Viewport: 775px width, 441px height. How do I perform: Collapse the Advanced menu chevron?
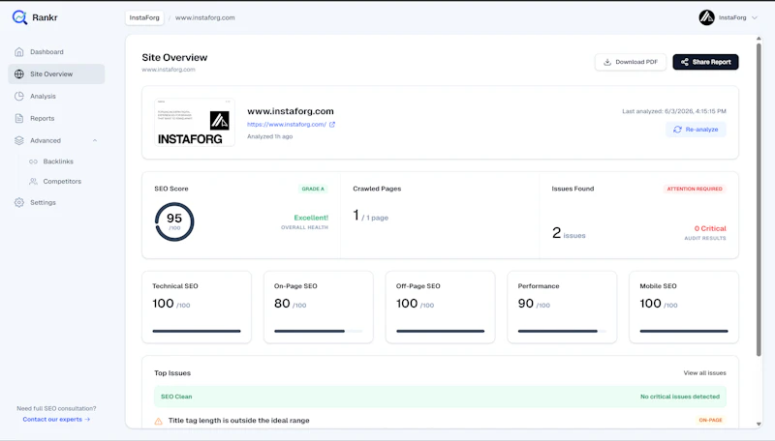point(95,140)
